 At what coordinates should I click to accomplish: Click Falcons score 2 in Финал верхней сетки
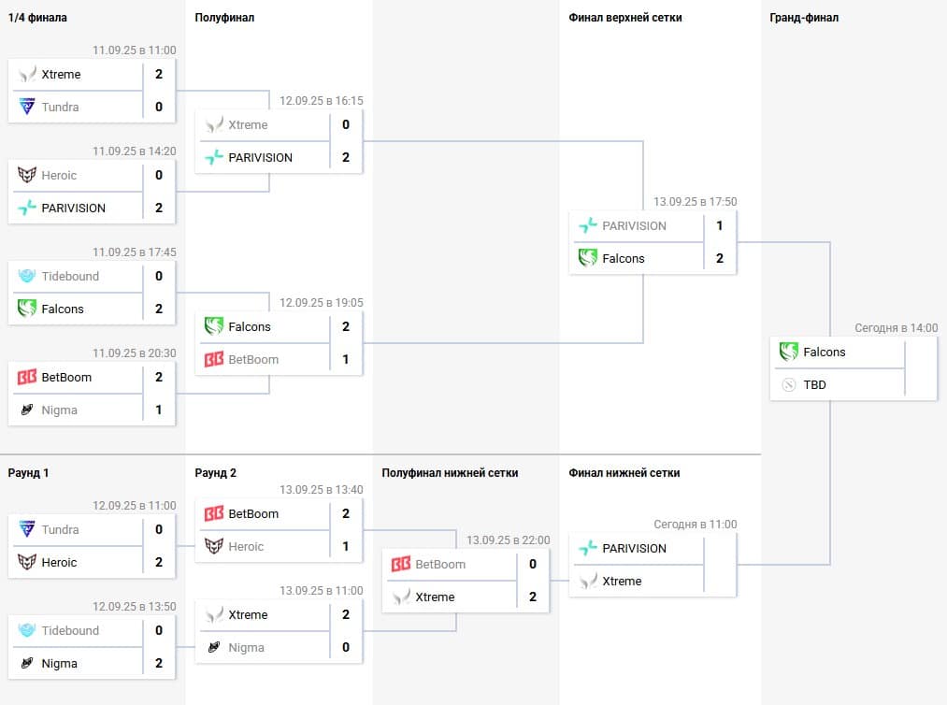[720, 259]
